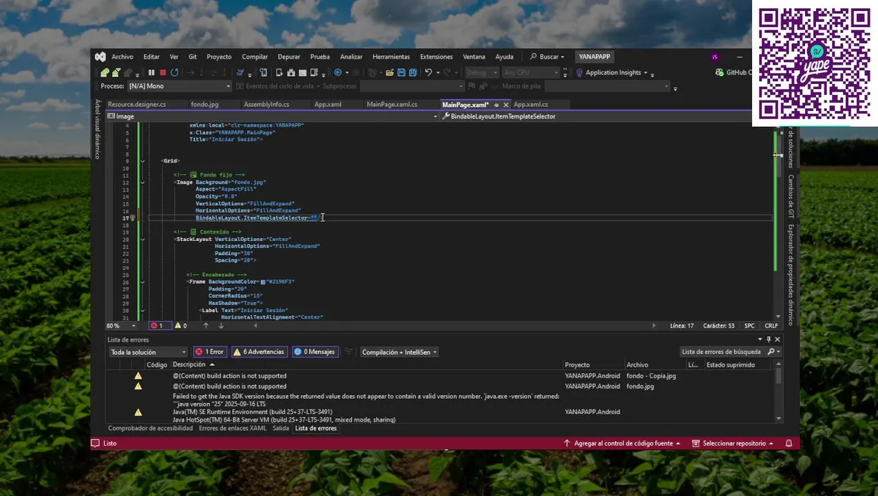
Task: Collapse the Frame element on line 26
Action: point(143,282)
